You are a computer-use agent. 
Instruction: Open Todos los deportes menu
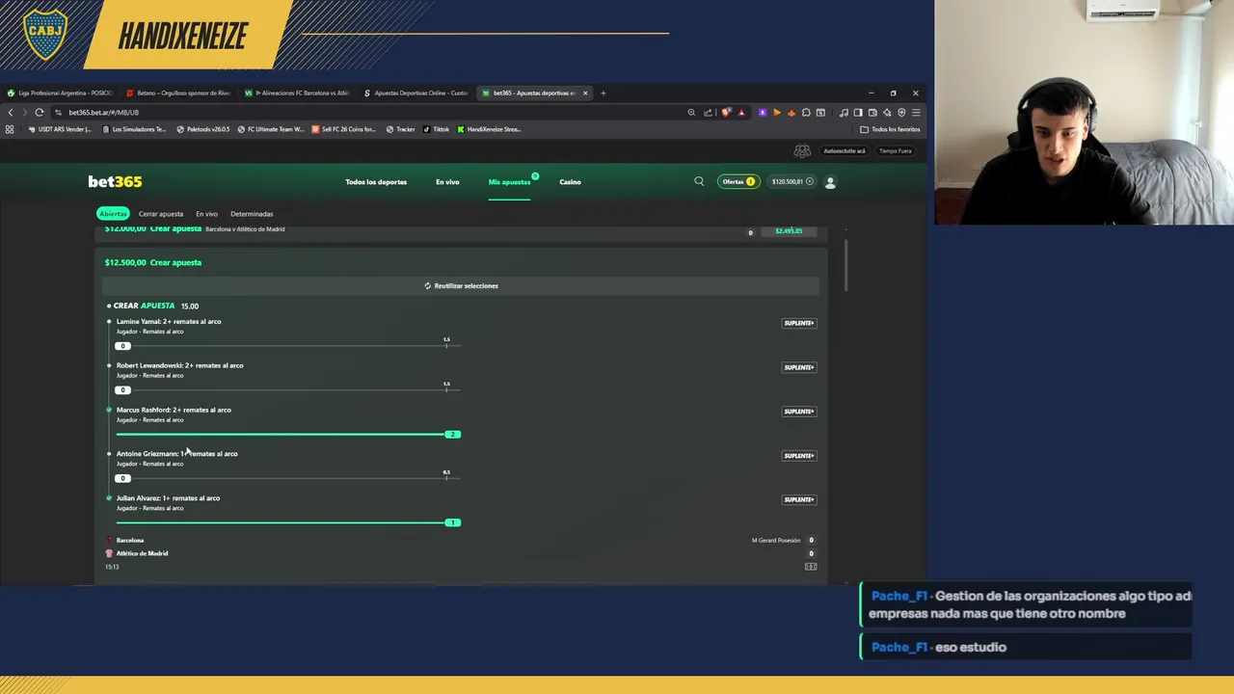(x=376, y=182)
